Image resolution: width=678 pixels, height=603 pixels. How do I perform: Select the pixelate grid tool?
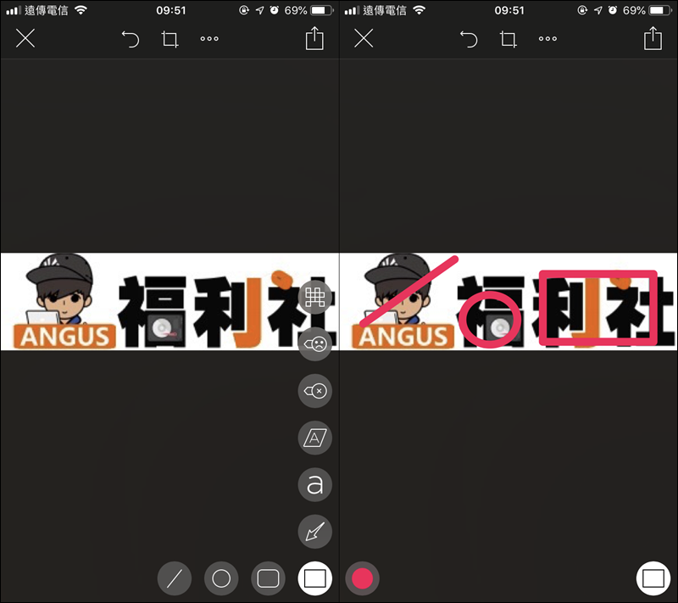tap(315, 297)
